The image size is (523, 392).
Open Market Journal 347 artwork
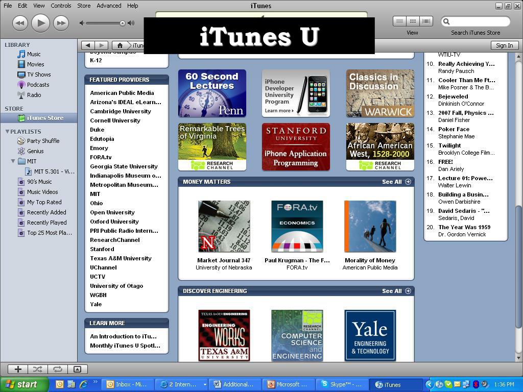point(224,226)
